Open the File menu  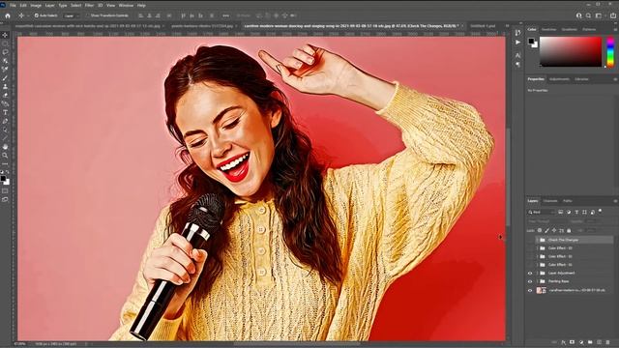pyautogui.click(x=13, y=6)
